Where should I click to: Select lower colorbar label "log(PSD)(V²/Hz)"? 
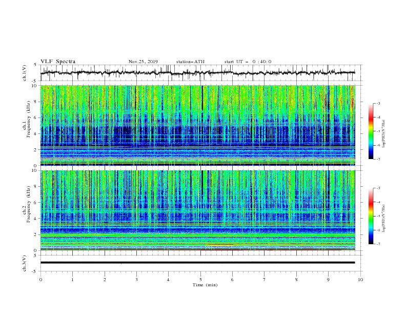[x=383, y=218]
